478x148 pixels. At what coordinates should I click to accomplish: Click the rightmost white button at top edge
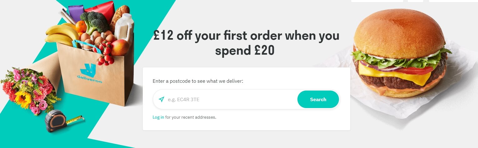[x=453, y=1]
